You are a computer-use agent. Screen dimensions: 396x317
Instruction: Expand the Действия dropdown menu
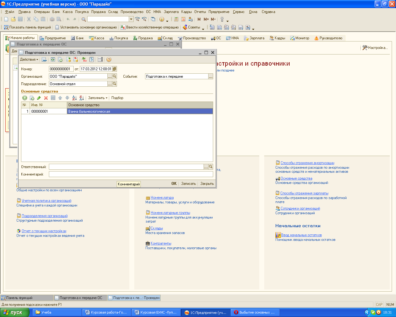point(29,59)
